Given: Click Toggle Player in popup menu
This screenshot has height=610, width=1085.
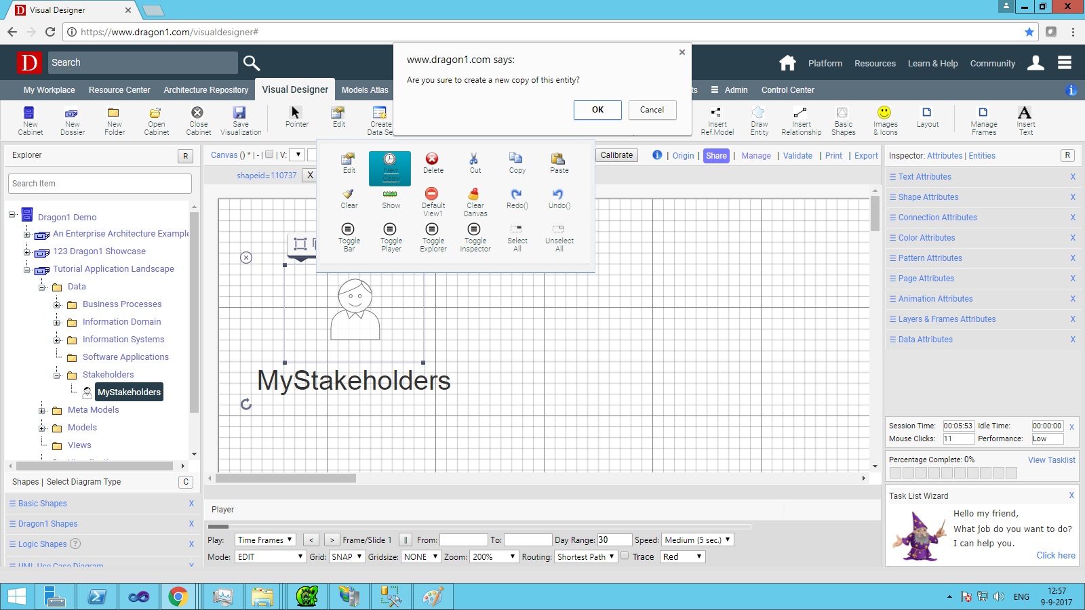Looking at the screenshot, I should click(x=391, y=237).
